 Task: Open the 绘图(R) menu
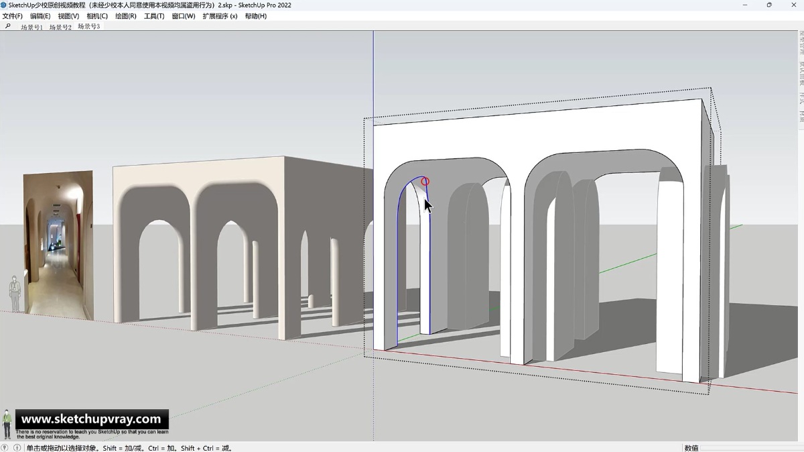pos(125,16)
